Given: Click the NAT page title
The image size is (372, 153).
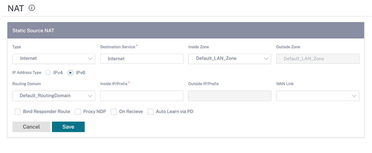Looking at the screenshot, I should [x=16, y=8].
